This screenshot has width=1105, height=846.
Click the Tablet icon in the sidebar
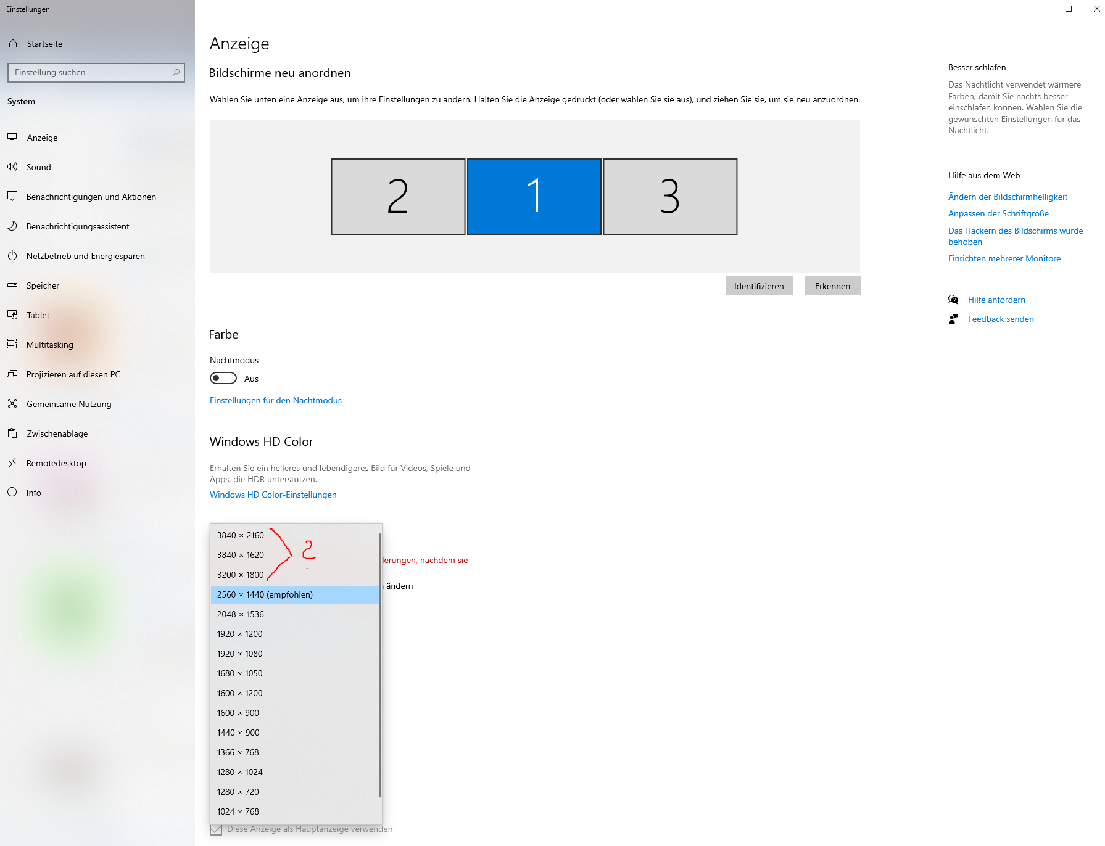point(12,314)
